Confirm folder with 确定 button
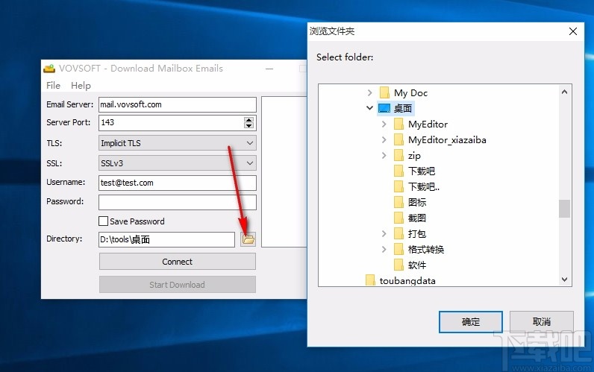The width and height of the screenshot is (594, 372). 471,322
